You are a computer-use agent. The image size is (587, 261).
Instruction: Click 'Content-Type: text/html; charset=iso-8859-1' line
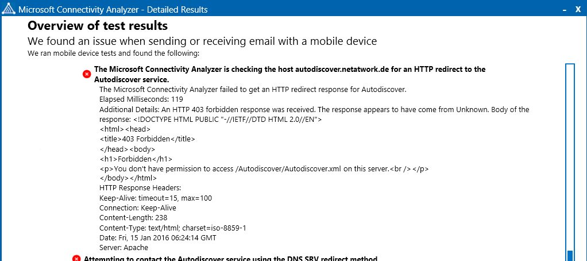click(172, 228)
